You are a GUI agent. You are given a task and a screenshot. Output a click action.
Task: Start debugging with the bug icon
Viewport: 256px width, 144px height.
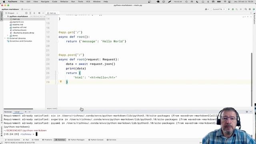pos(233,9)
